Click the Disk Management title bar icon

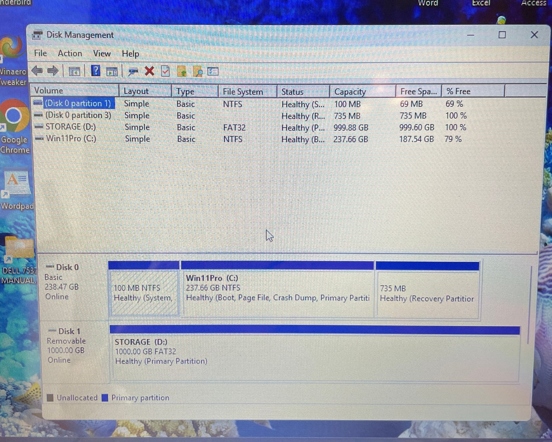pyautogui.click(x=37, y=35)
